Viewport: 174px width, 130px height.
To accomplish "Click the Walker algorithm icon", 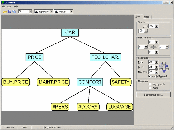I will pyautogui.click(x=56, y=11).
